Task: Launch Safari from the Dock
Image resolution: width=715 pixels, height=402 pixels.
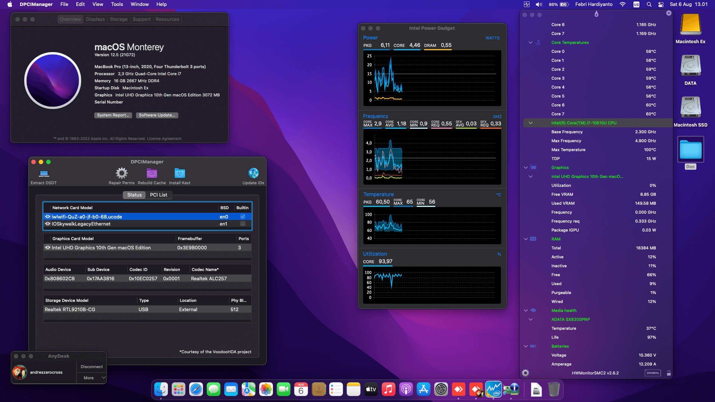Action: tap(196, 389)
